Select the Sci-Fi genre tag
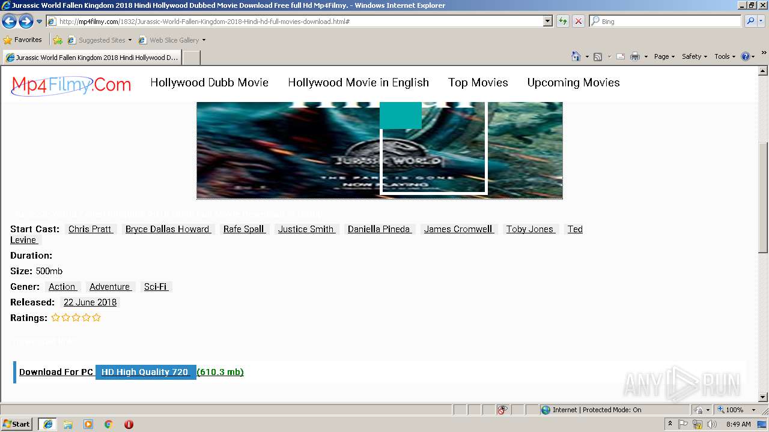769x432 pixels. 156,287
